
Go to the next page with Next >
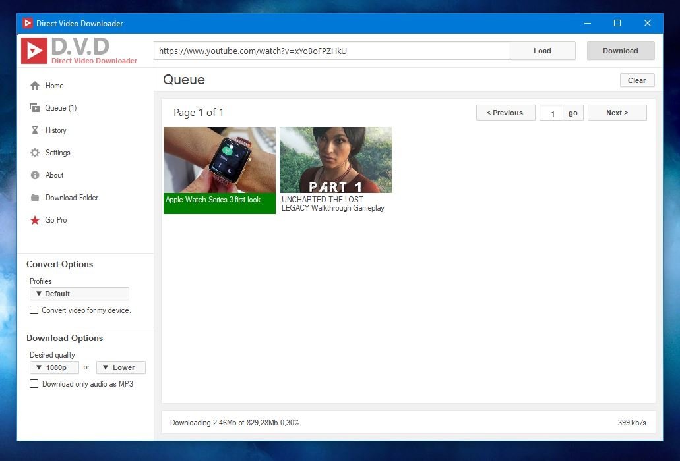pos(617,113)
